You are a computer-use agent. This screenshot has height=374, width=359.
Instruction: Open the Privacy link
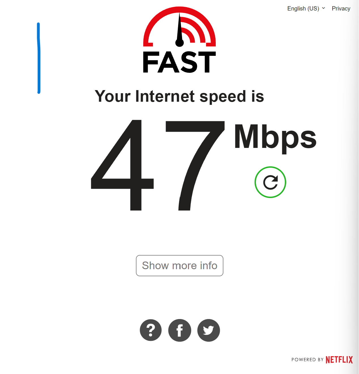pyautogui.click(x=341, y=8)
